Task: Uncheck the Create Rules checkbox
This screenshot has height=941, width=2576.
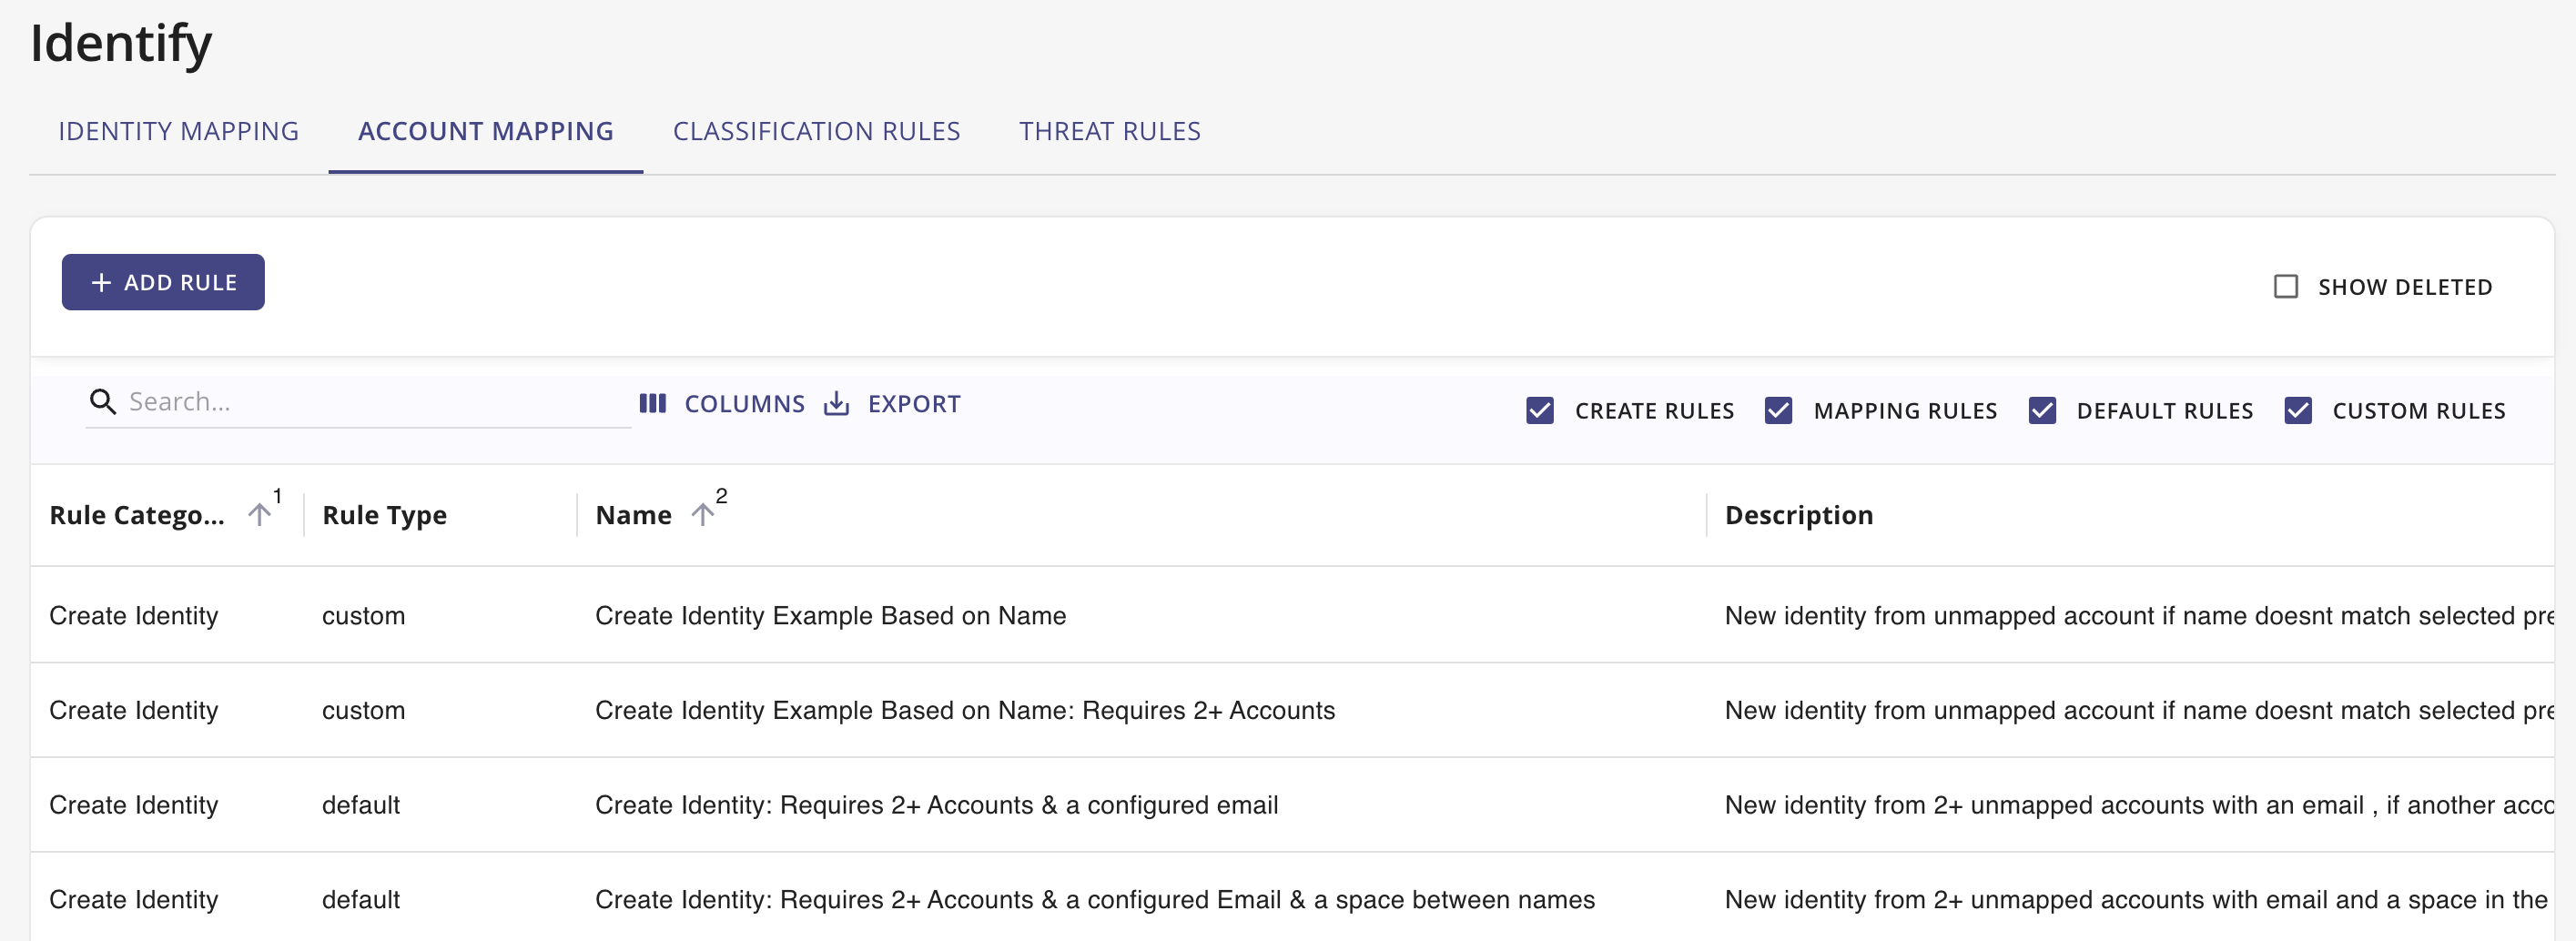Action: click(x=1540, y=411)
